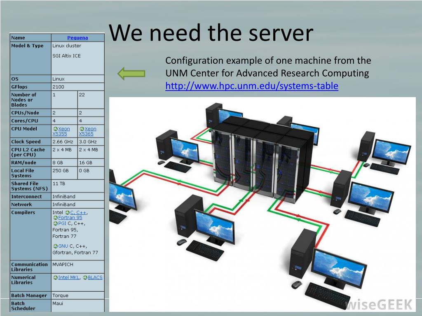Click the globe icon before C, C++
Image resolution: width=422 pixels, height=316 pixels.
click(67, 213)
